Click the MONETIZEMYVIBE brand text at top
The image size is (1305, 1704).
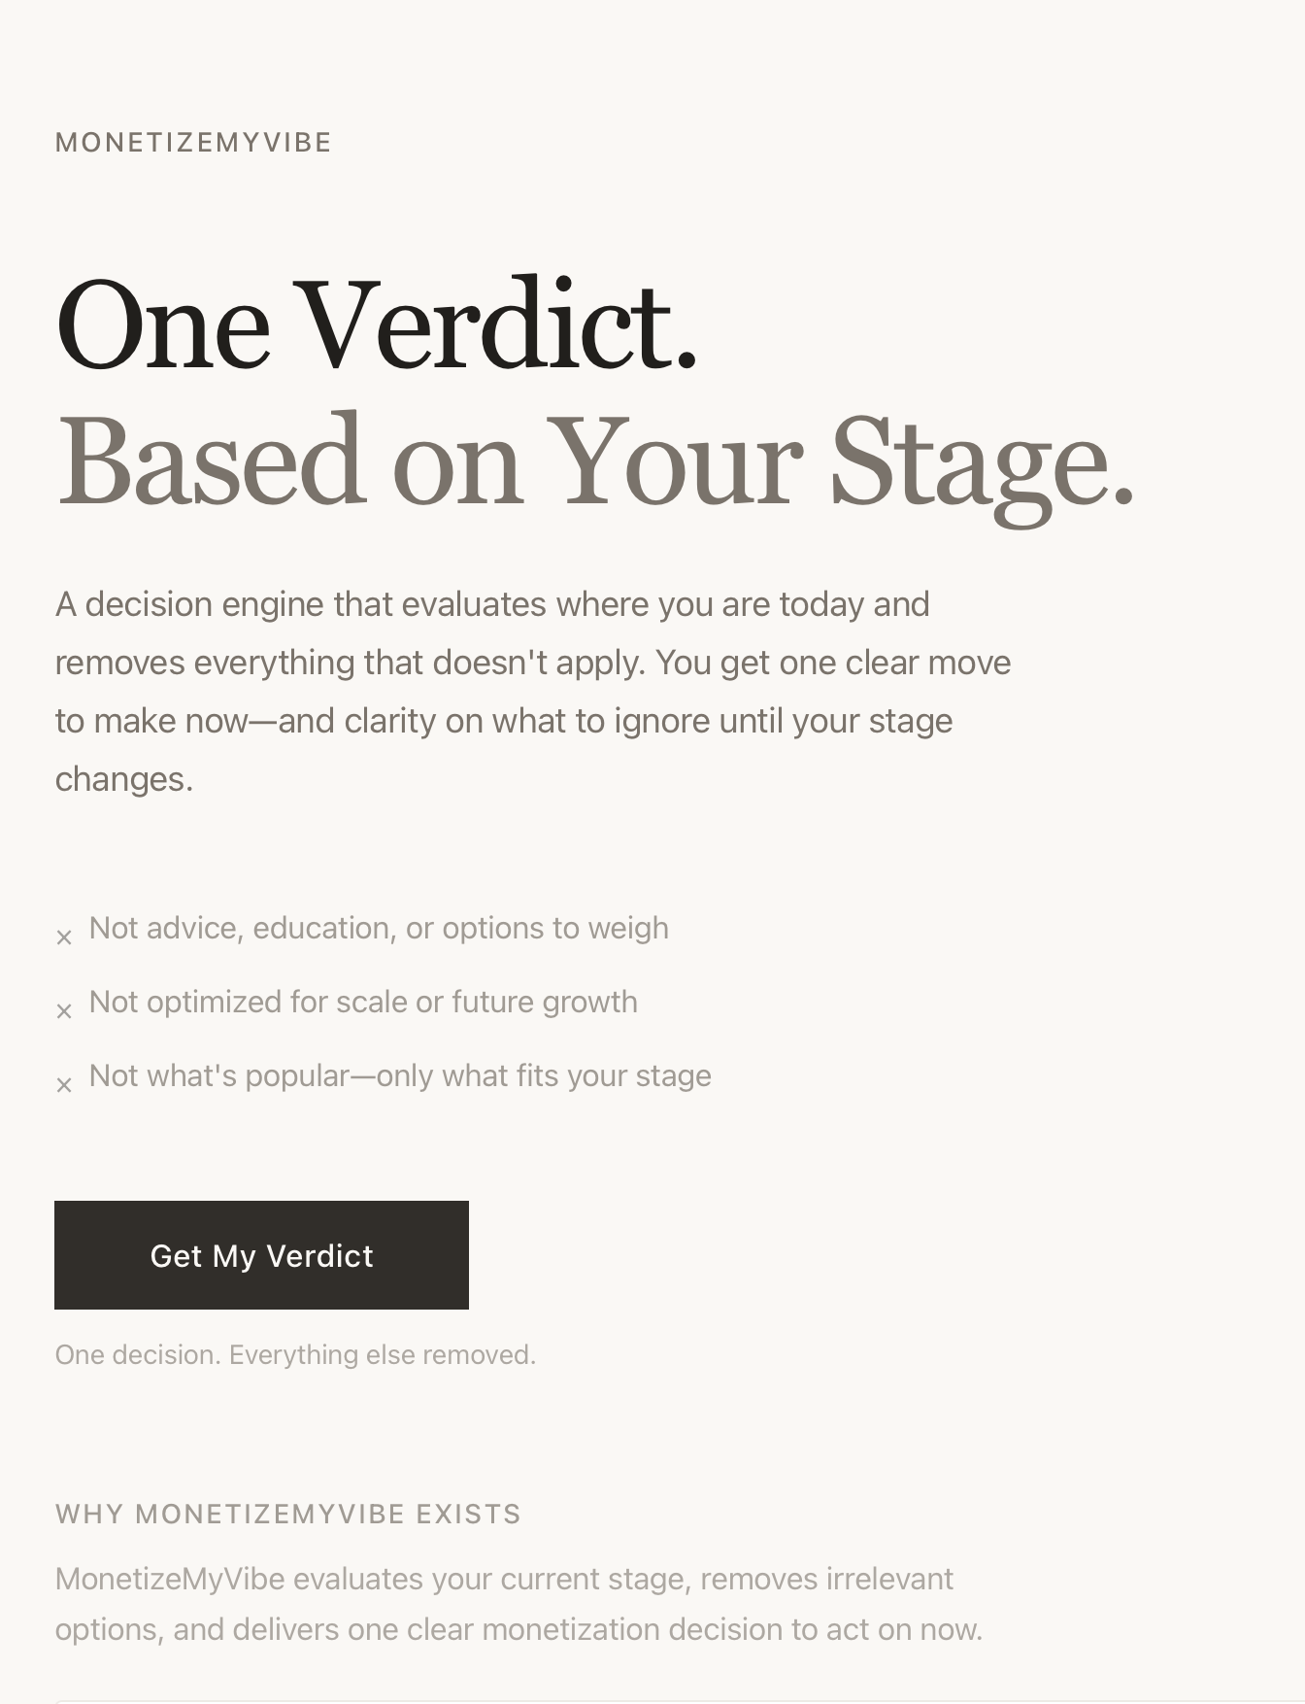(x=191, y=143)
